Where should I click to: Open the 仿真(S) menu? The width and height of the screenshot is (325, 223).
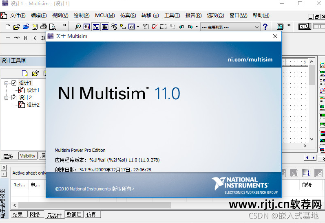(x=128, y=15)
